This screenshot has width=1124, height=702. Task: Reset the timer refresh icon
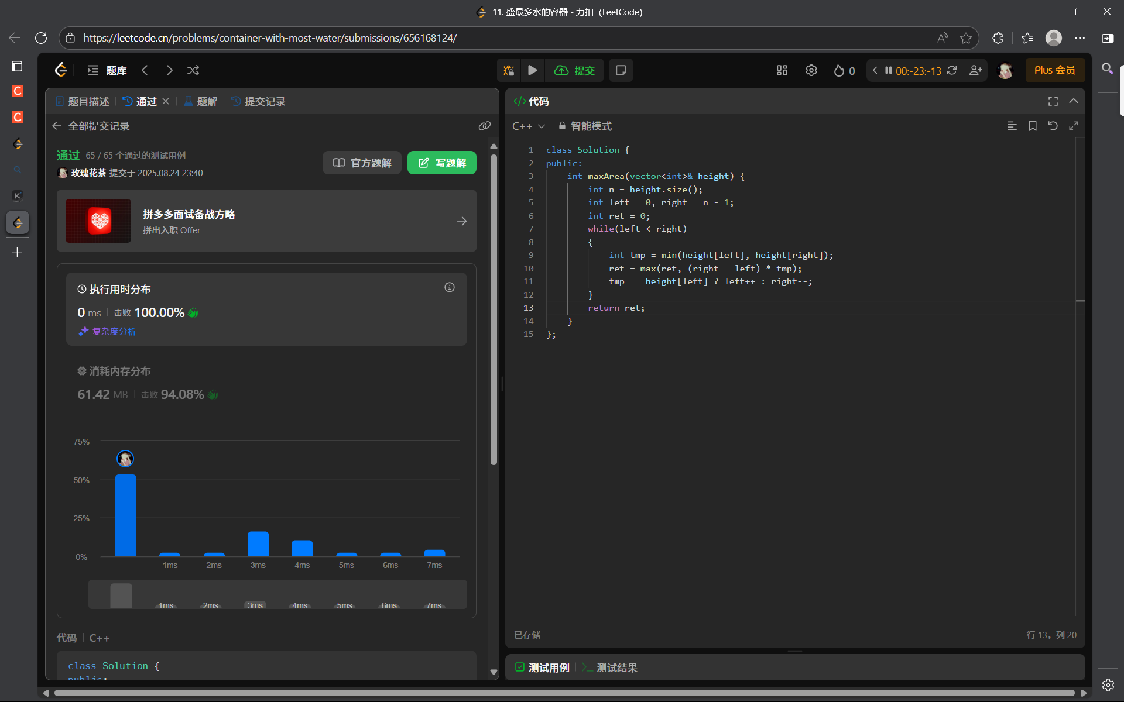(952, 70)
